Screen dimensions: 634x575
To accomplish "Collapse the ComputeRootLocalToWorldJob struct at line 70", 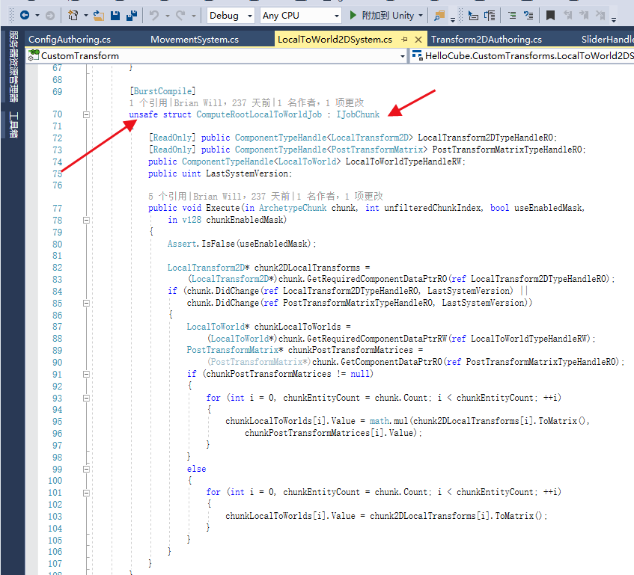I will point(86,114).
